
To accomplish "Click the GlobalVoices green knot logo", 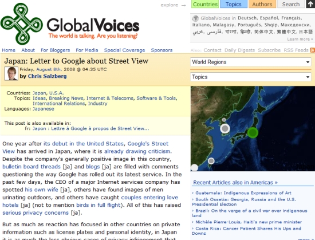I will coord(22,24).
